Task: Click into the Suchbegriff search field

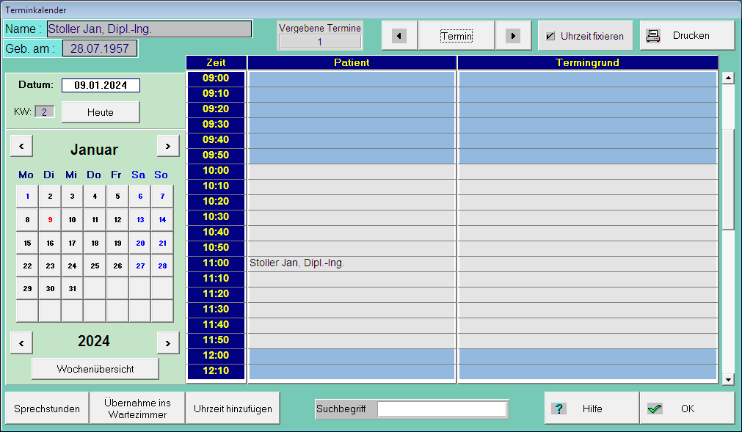Action: (x=442, y=409)
